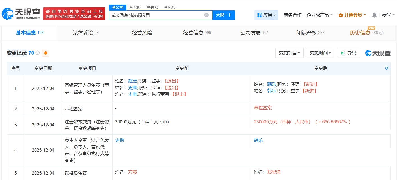Open the 企业级产品 dropdown menu
This screenshot has width=397, height=180.
(320, 15)
